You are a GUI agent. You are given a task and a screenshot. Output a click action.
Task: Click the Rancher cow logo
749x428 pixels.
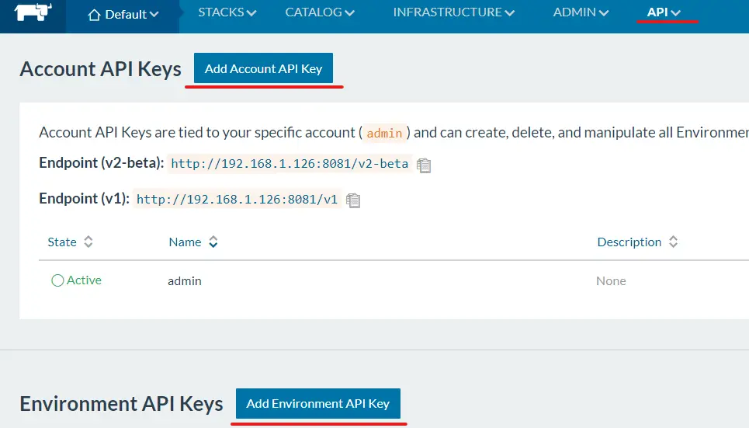coord(33,12)
